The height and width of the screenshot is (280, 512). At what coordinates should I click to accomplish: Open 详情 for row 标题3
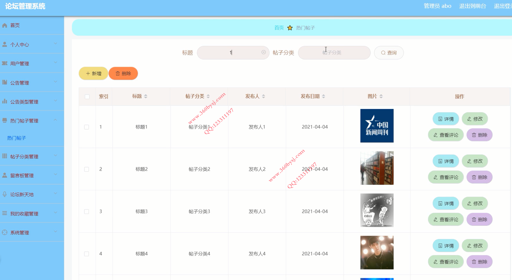click(x=446, y=204)
